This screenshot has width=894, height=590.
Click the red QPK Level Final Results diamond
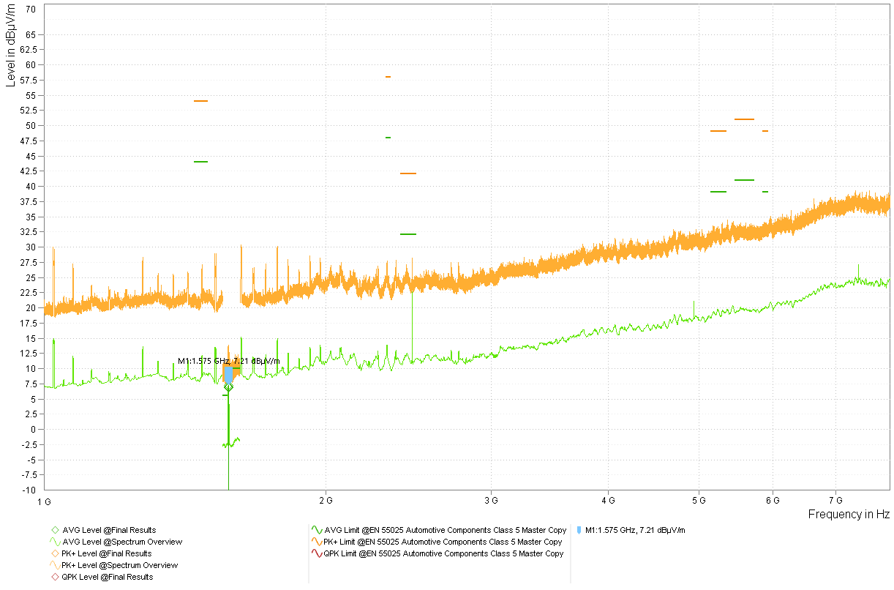pos(54,577)
